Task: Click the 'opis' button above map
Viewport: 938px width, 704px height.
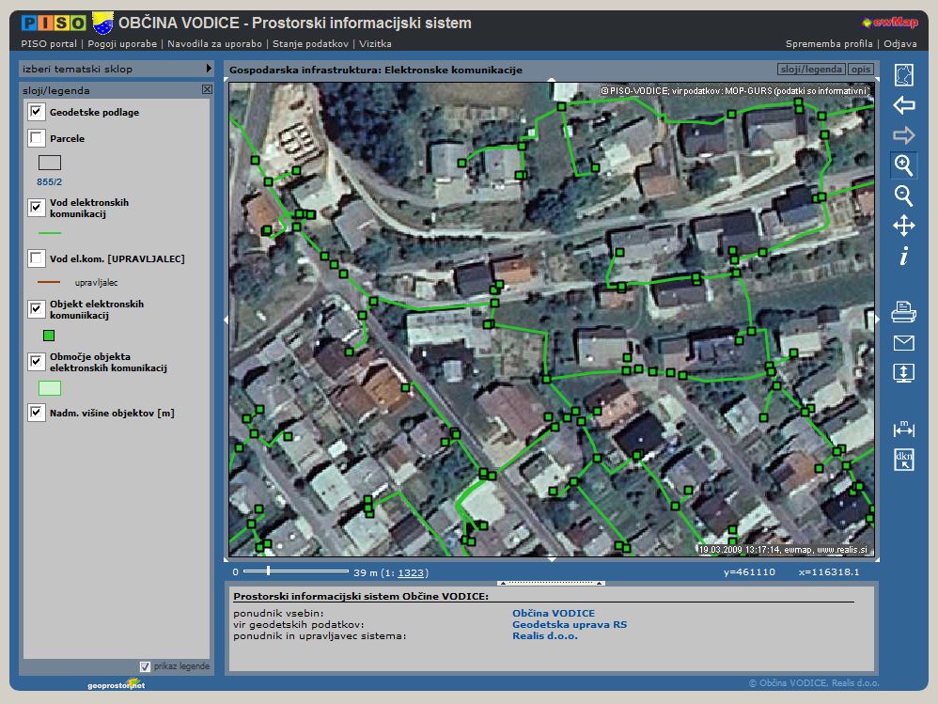Action: (860, 70)
